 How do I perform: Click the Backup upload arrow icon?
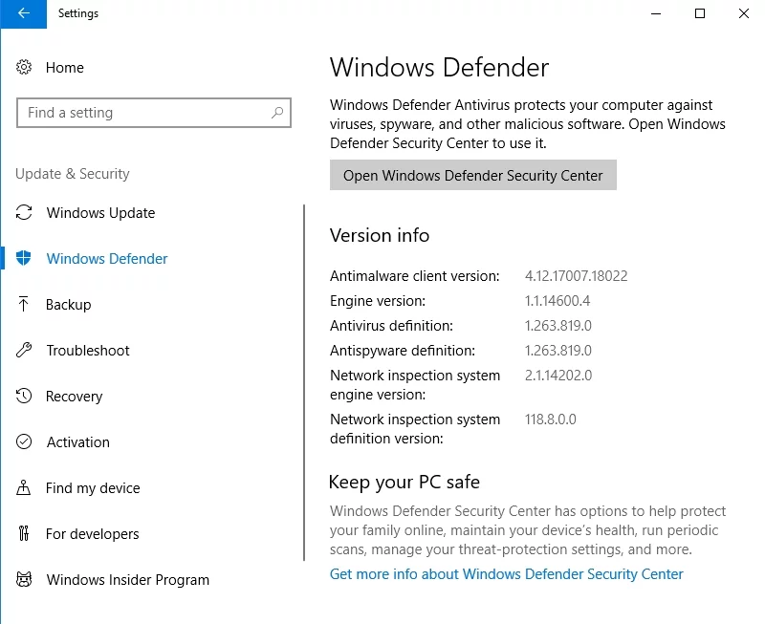25,305
